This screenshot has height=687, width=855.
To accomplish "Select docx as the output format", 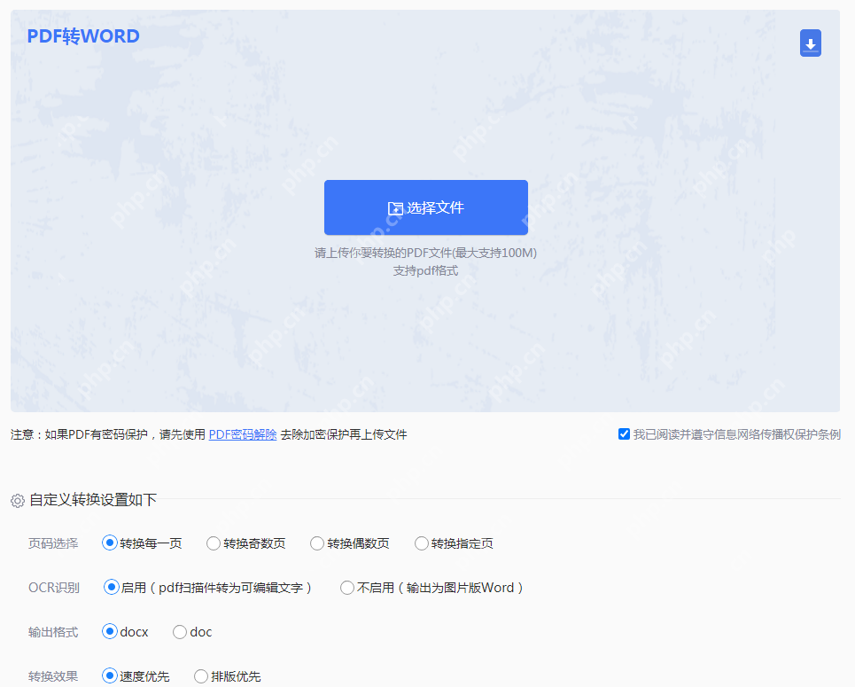I will [x=110, y=631].
